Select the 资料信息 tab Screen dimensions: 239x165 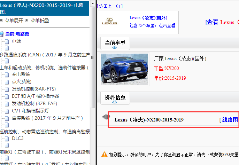[x=115, y=98]
